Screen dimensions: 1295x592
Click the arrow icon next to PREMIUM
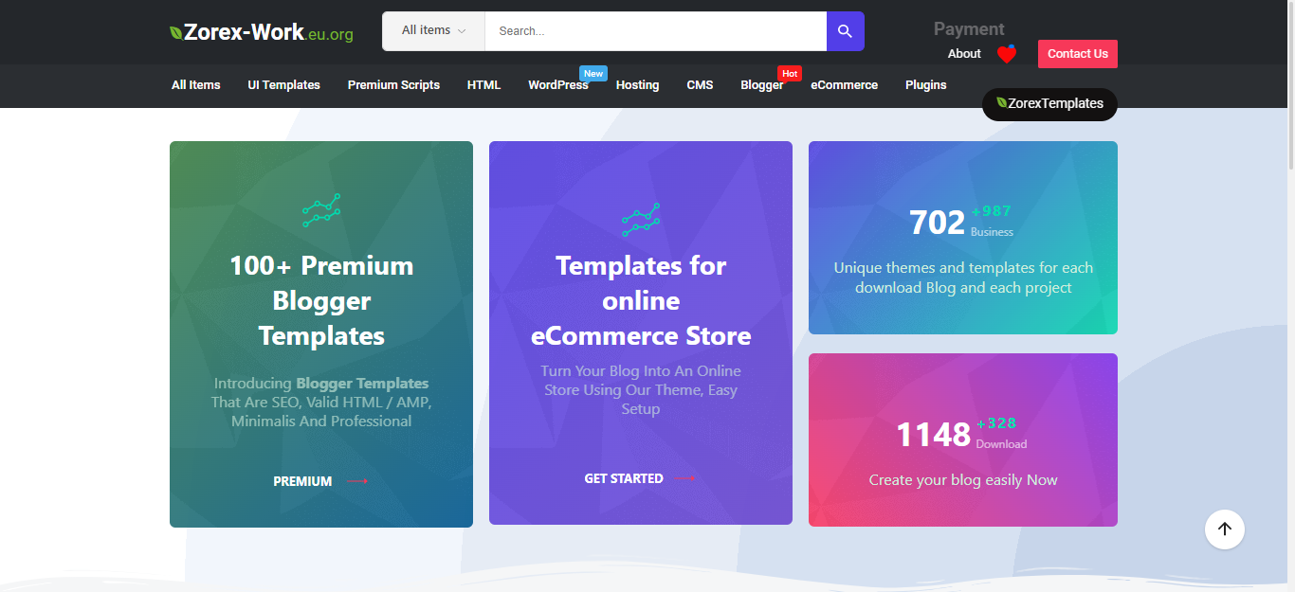356,480
